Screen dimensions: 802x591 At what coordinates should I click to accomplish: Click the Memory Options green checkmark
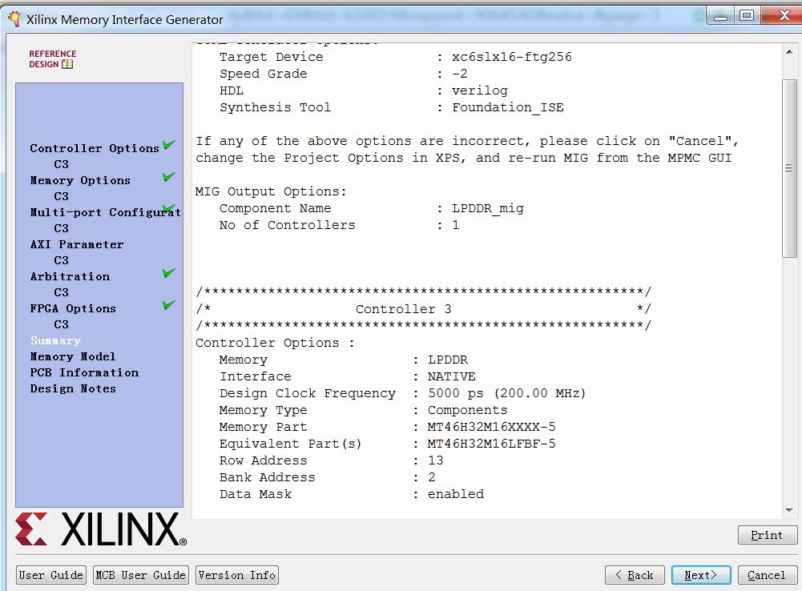click(169, 177)
